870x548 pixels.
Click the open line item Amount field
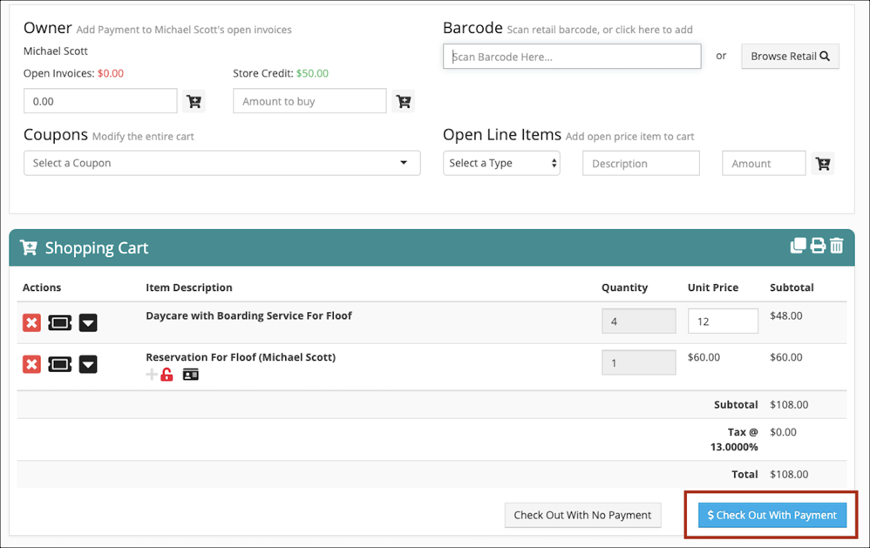764,164
